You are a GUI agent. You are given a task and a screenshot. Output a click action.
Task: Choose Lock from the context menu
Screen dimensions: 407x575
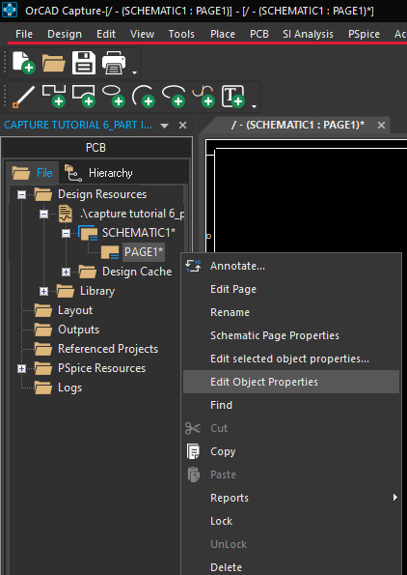pyautogui.click(x=291, y=521)
